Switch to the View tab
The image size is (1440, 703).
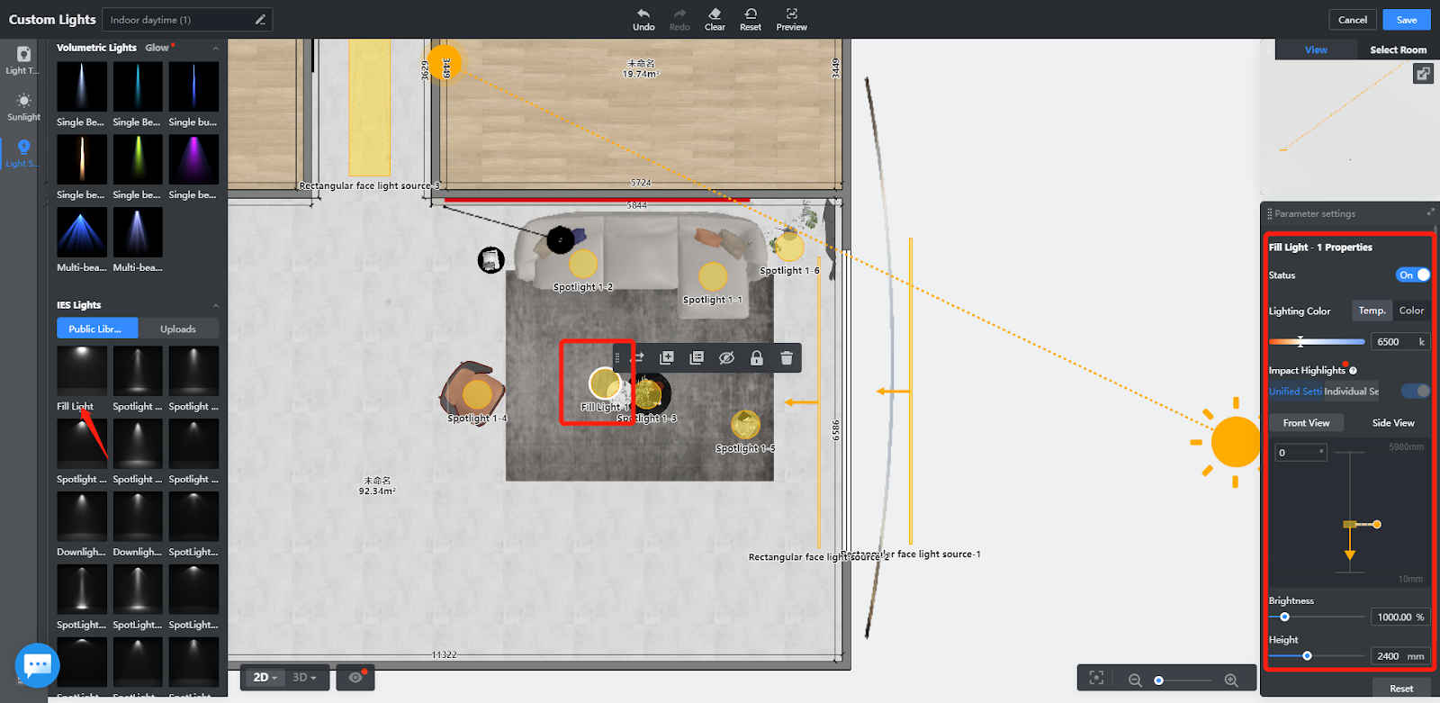click(1316, 50)
